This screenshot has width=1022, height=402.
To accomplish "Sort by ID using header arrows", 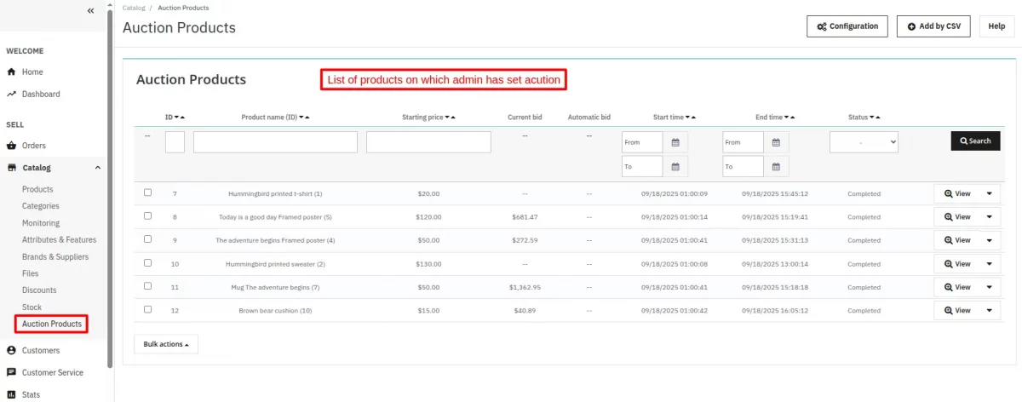I will pos(180,118).
